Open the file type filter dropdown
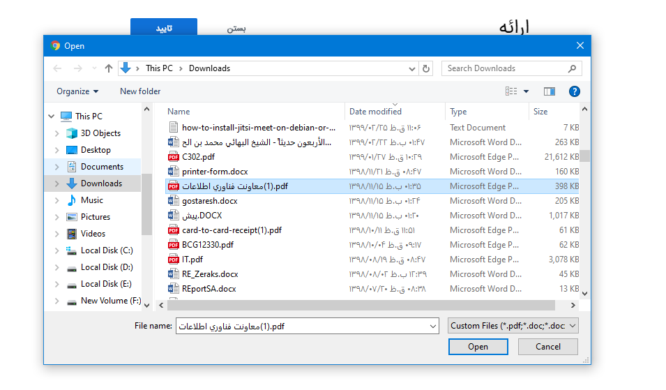The image size is (666, 390). point(513,326)
